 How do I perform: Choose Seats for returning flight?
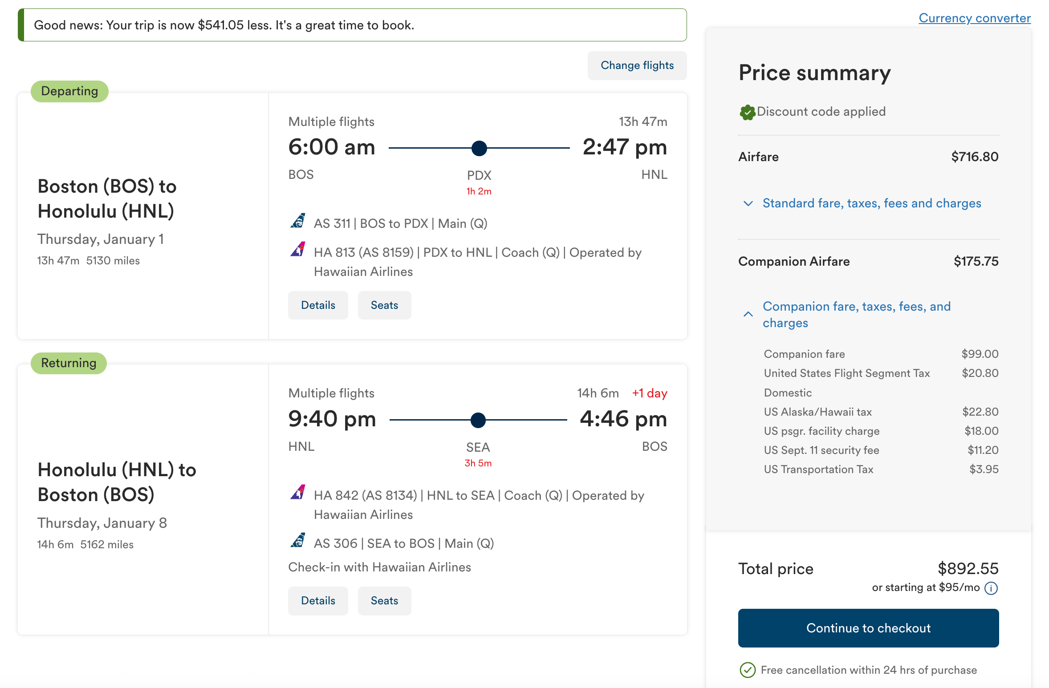click(x=384, y=601)
